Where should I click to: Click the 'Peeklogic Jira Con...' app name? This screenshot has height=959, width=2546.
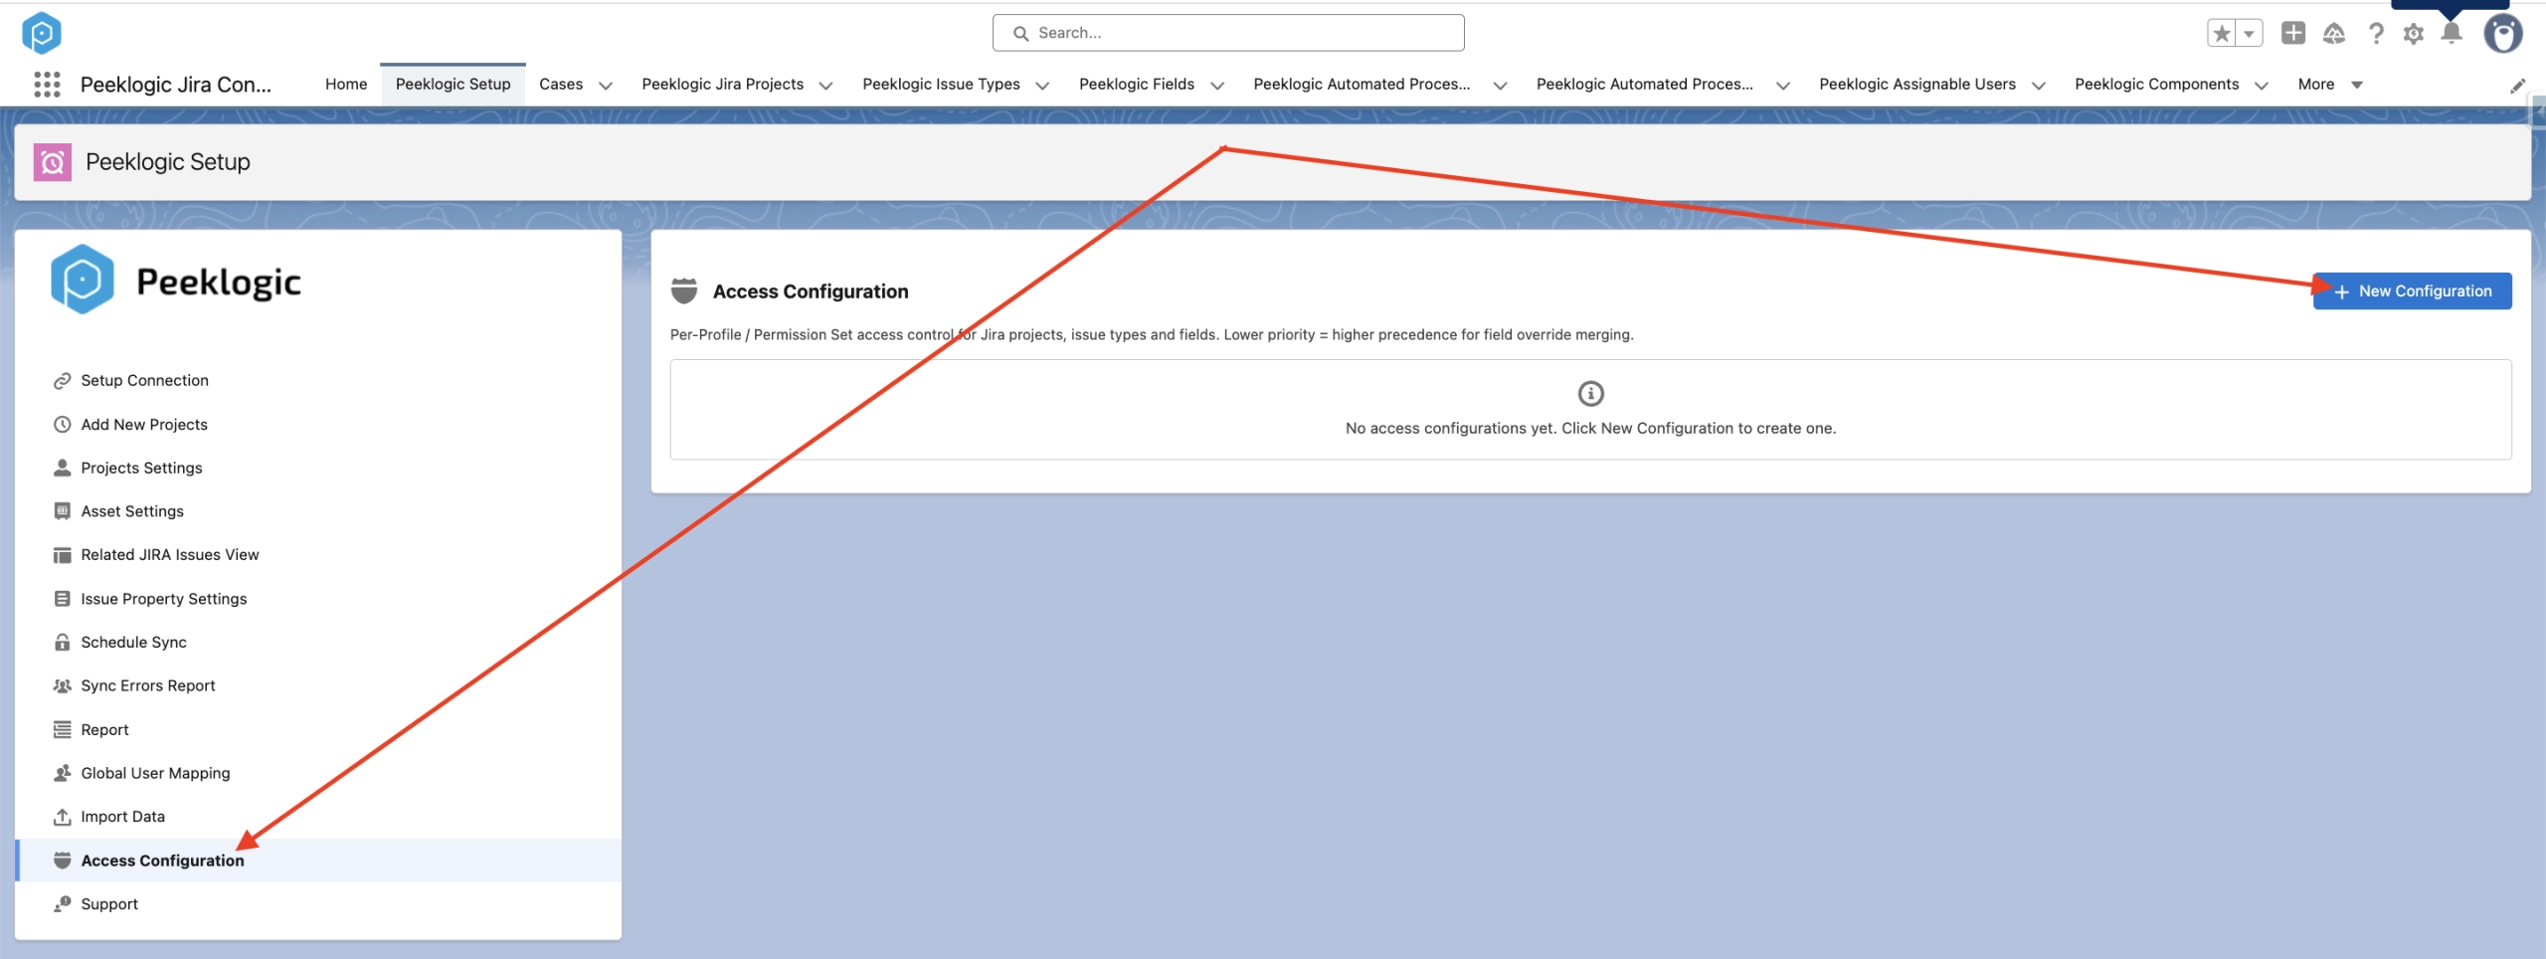tap(175, 85)
